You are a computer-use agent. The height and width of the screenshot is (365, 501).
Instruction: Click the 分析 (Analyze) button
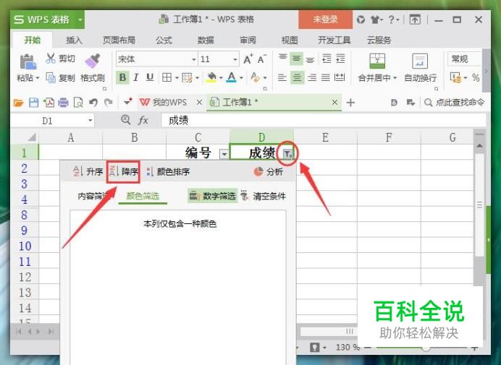click(269, 172)
